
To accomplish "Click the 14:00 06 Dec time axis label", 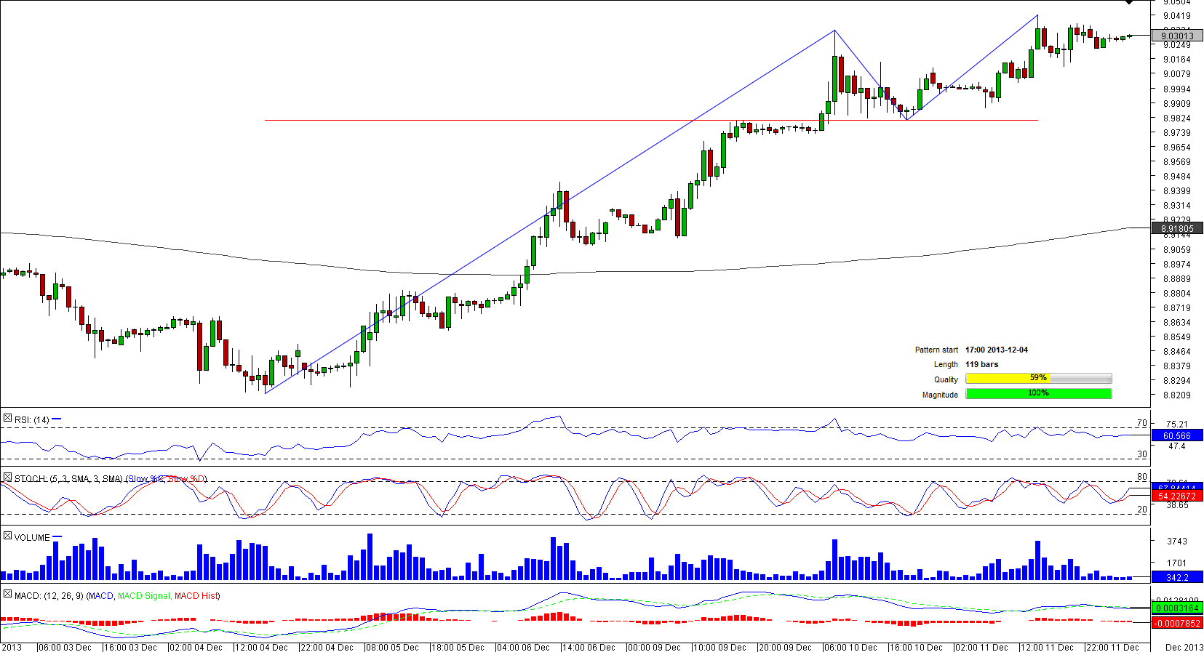I will tap(589, 647).
